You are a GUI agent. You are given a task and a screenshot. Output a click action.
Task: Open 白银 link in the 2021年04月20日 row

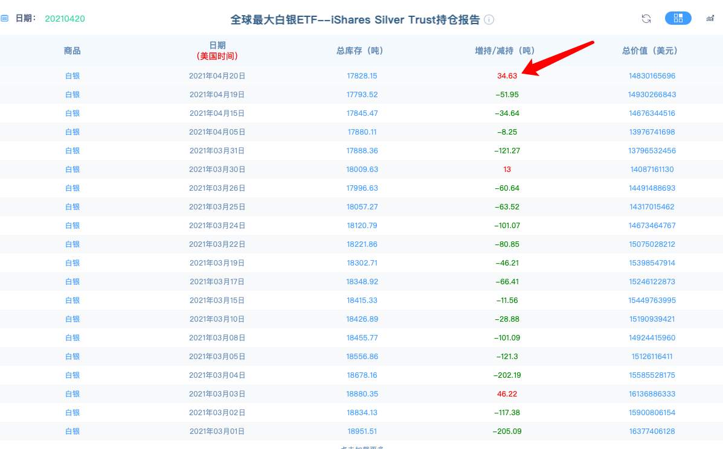point(72,75)
